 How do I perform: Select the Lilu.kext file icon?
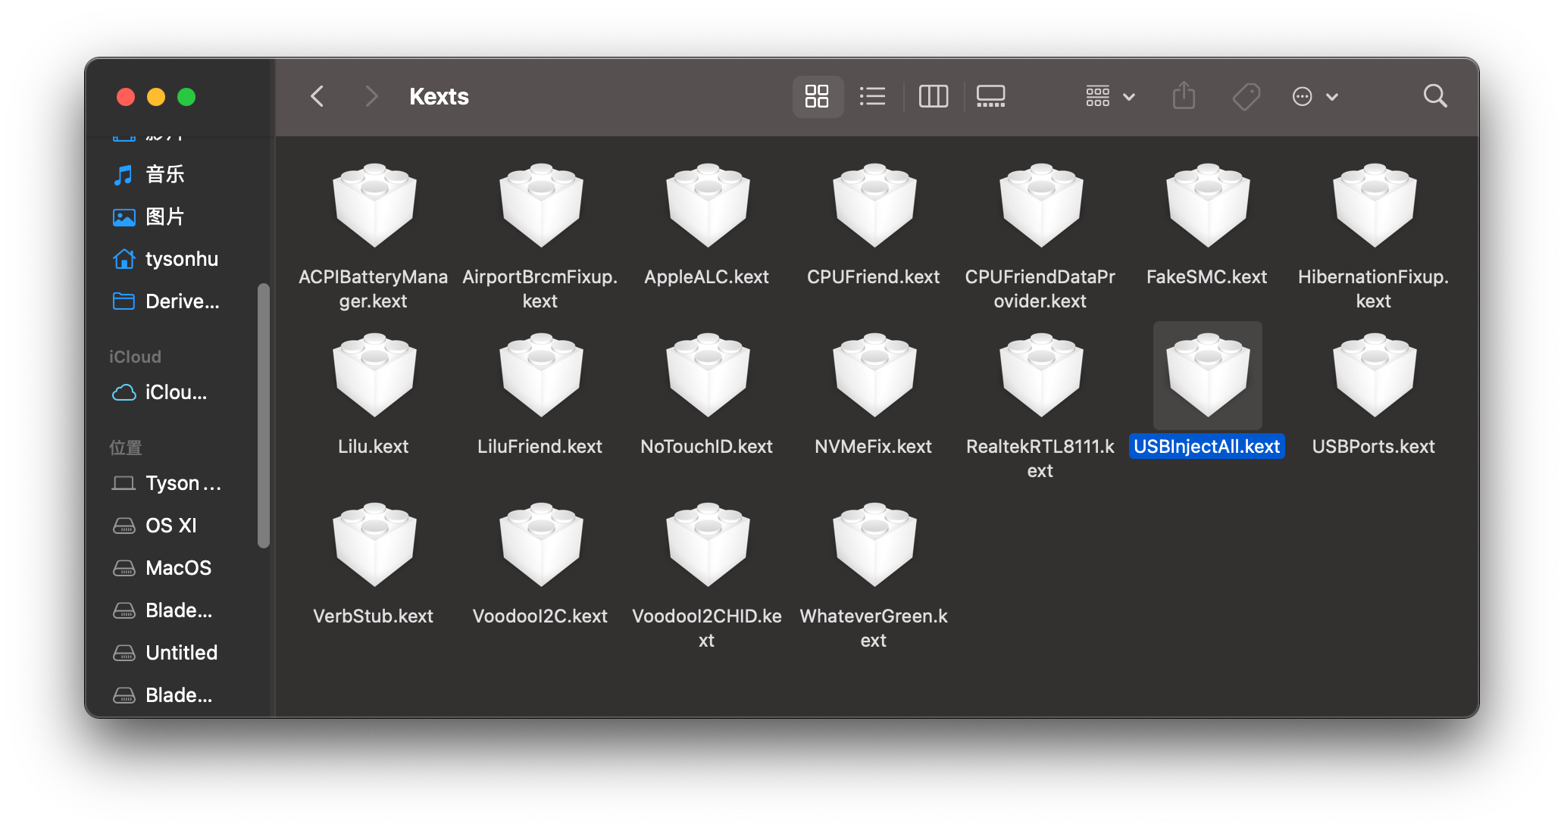point(374,376)
